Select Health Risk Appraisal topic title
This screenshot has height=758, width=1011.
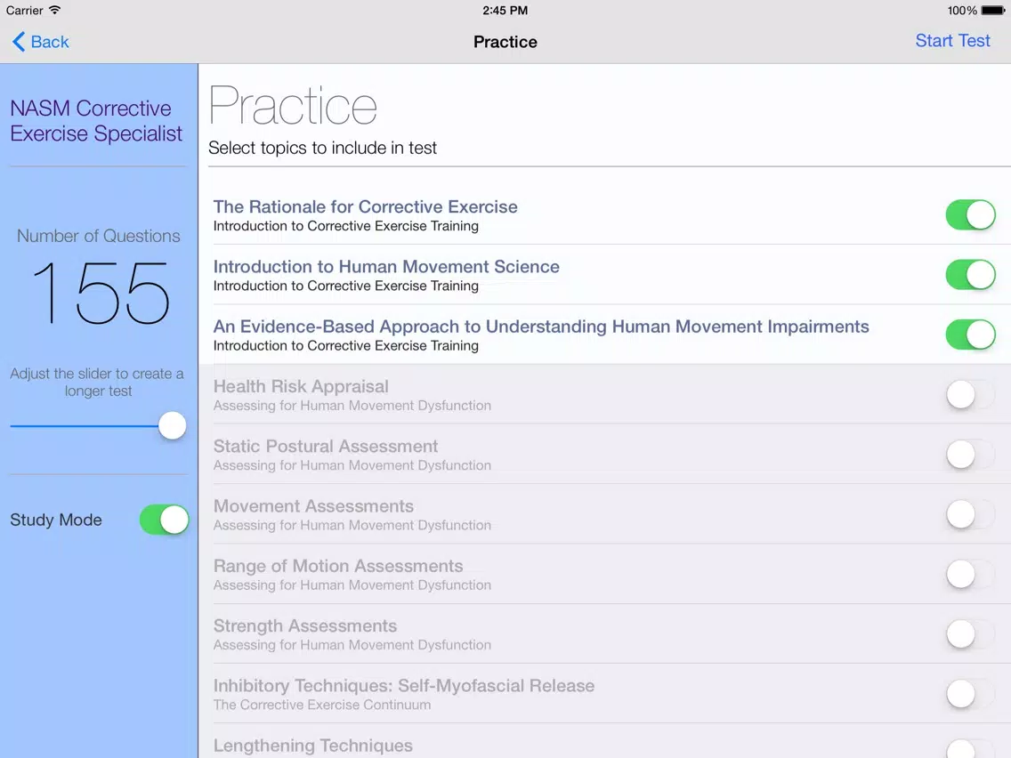(x=301, y=386)
